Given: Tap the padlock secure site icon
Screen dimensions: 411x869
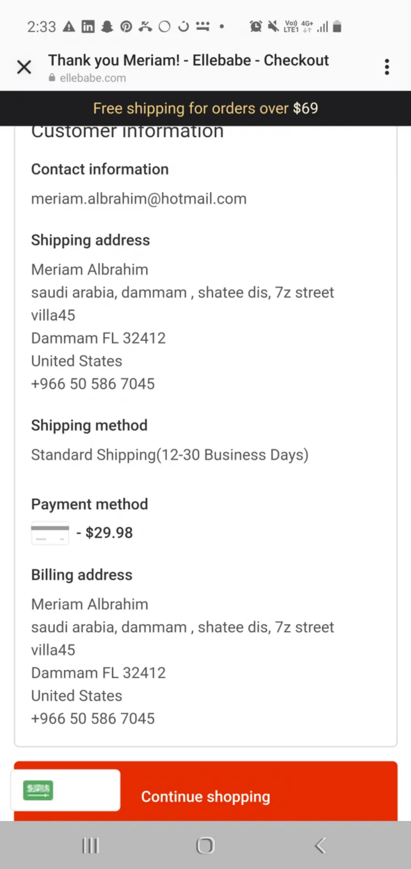Looking at the screenshot, I should (52, 78).
